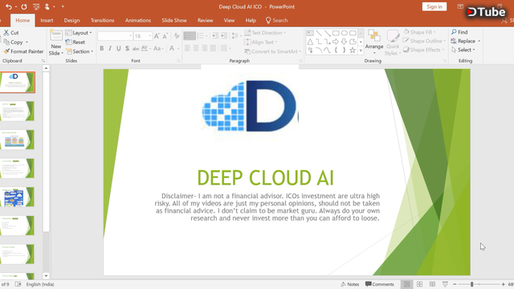Select the fifth slide thumbnail
Screen dimensions: 514x289
click(x=17, y=197)
